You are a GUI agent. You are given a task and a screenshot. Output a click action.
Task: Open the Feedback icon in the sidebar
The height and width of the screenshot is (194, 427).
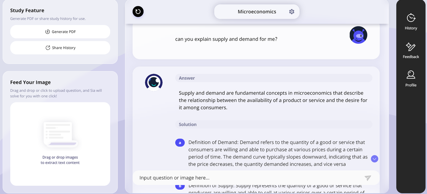pyautogui.click(x=411, y=47)
